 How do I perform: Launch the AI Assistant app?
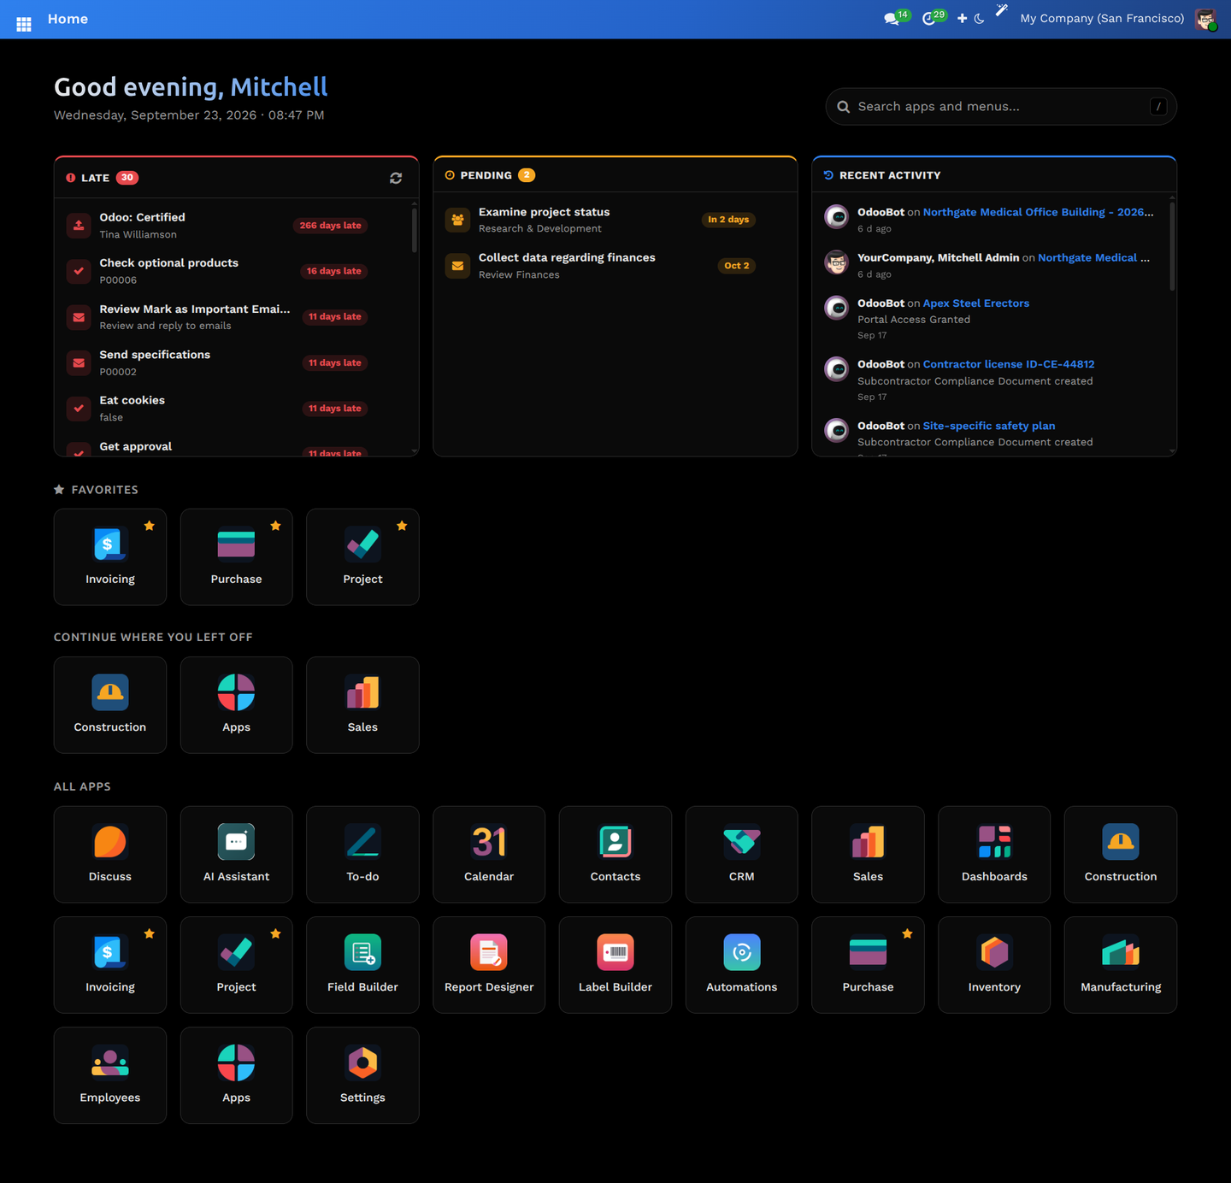point(236,854)
